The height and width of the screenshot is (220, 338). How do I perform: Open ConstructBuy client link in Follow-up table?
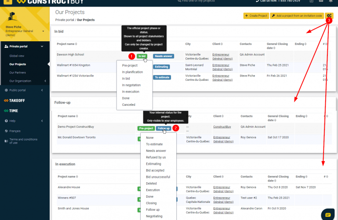coord(222,127)
